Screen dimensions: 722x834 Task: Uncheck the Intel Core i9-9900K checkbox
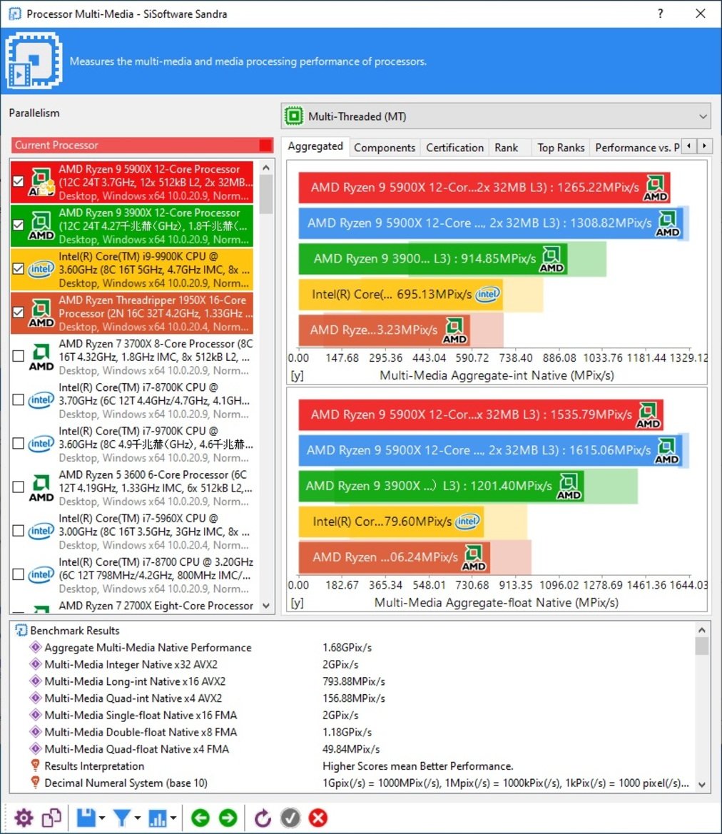point(19,268)
